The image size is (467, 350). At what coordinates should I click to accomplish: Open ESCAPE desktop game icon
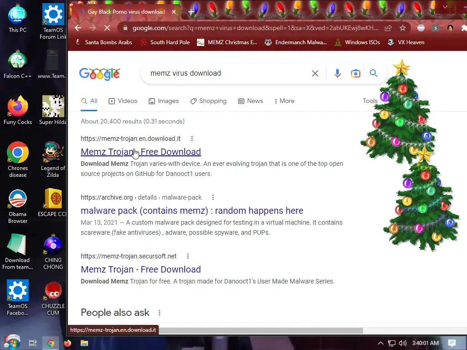(x=53, y=202)
